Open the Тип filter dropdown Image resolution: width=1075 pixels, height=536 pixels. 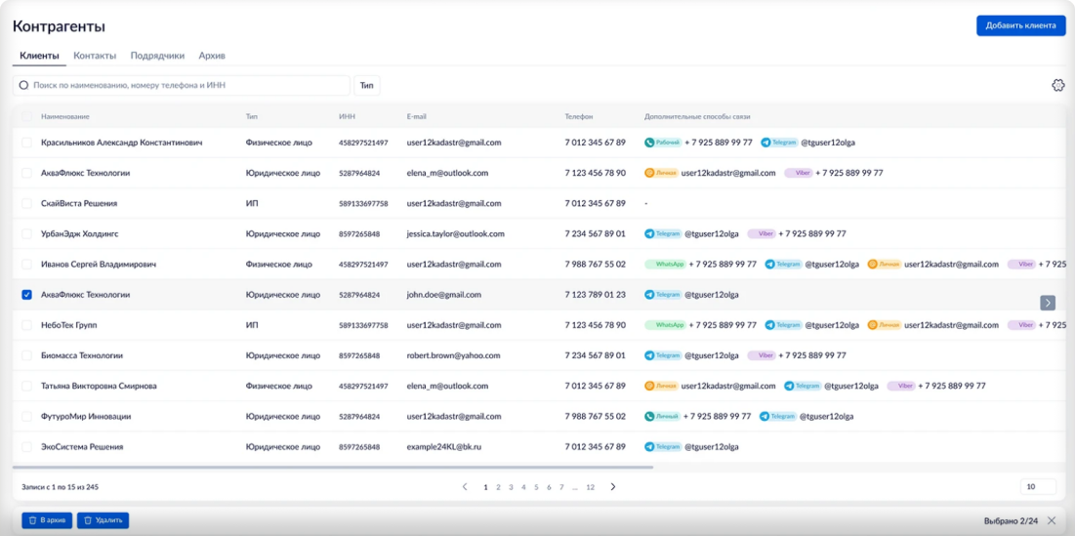pyautogui.click(x=366, y=86)
